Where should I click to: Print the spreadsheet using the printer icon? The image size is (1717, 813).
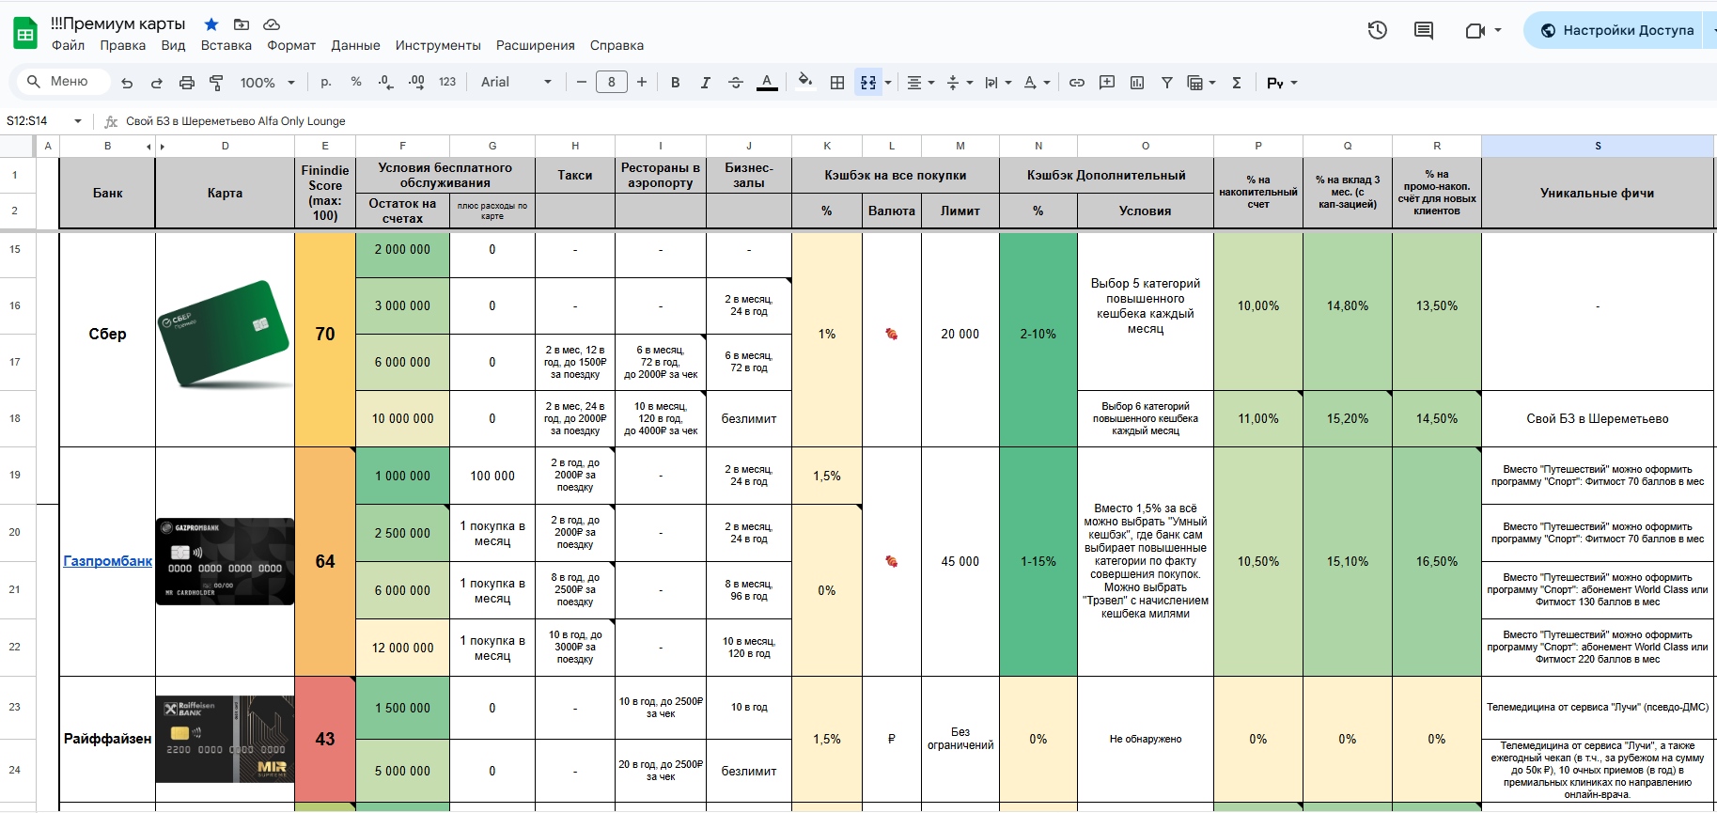pyautogui.click(x=187, y=83)
